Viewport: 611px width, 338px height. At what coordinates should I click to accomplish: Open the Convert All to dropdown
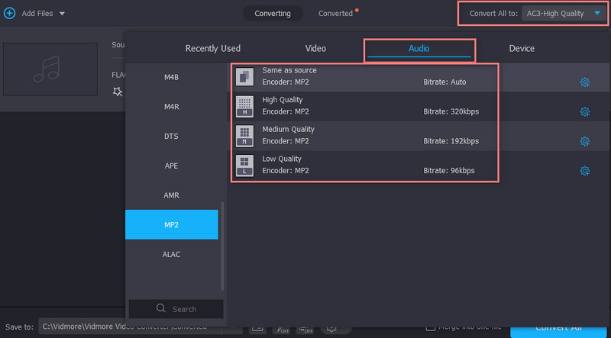tap(597, 13)
